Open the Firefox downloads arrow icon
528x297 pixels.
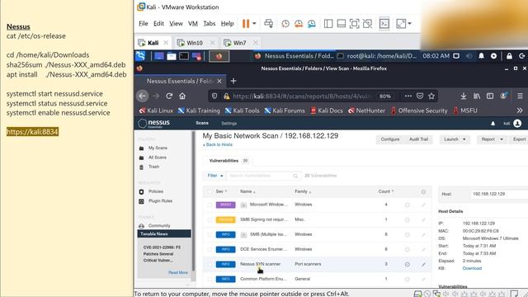pos(464,96)
